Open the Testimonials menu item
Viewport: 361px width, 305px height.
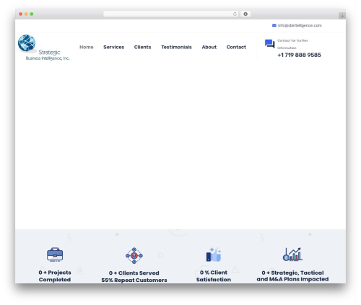click(x=176, y=47)
